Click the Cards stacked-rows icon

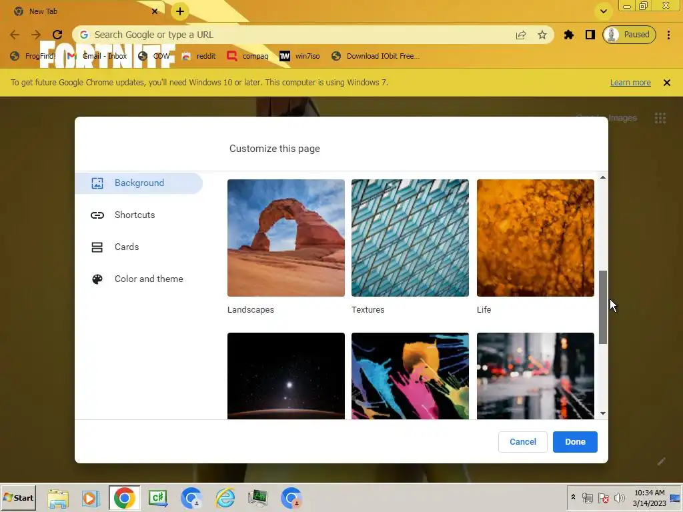click(97, 247)
